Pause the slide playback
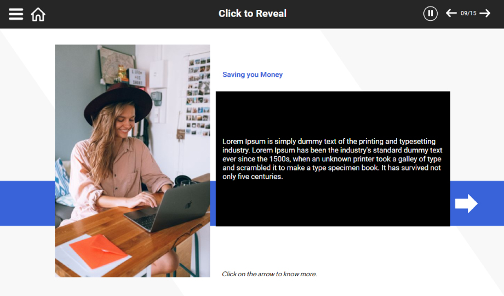This screenshot has width=504, height=296. [430, 14]
